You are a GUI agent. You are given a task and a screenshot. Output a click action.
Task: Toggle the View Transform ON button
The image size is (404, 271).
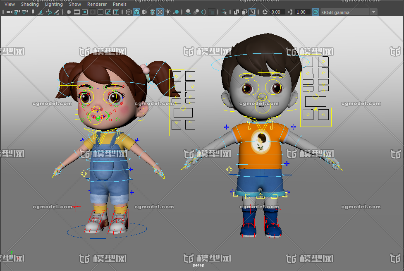[x=316, y=12]
